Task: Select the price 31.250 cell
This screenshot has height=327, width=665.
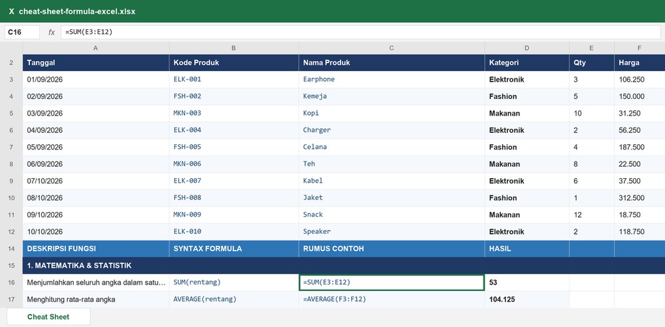Action: pos(640,113)
